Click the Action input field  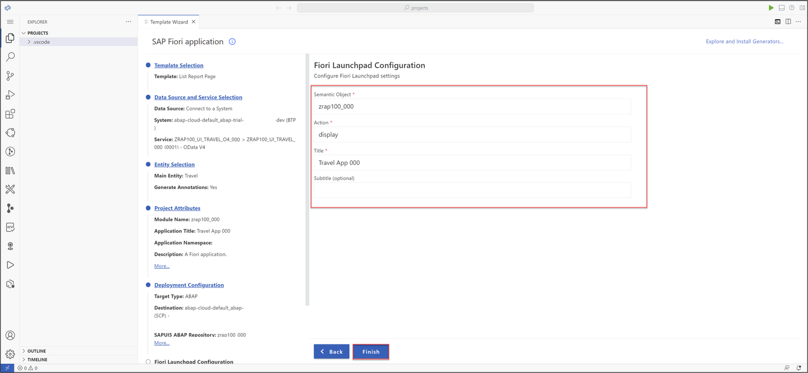[x=472, y=135]
